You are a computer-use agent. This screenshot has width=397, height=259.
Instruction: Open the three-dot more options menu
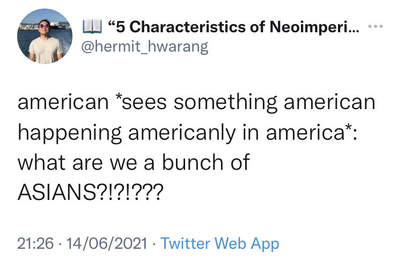(x=378, y=26)
